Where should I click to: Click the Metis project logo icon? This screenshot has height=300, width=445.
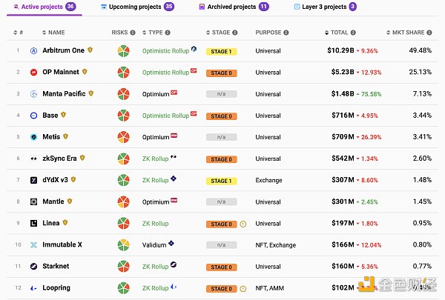coord(34,137)
